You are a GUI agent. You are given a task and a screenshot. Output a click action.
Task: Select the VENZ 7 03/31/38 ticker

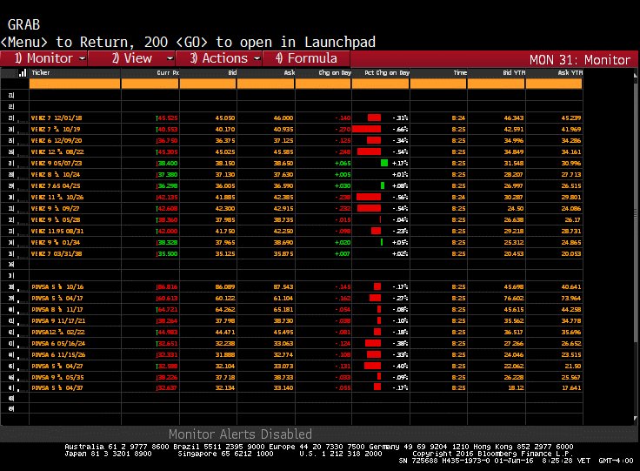[54, 252]
